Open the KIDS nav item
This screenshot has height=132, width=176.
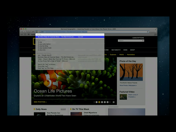tap(125, 50)
